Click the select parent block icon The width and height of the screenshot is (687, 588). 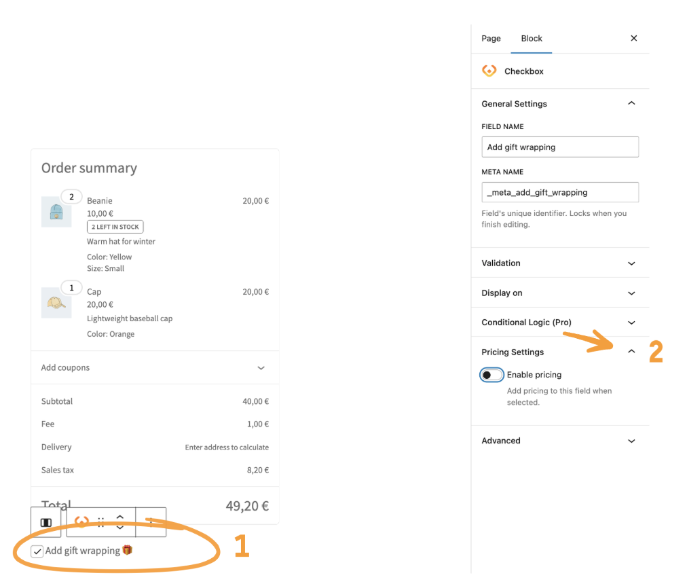pos(46,522)
